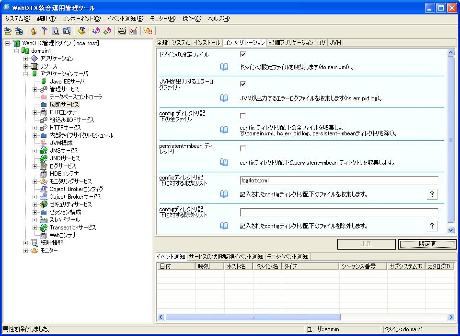
Task: Select the セキュリティサービス padlock icon
Action: (44, 204)
